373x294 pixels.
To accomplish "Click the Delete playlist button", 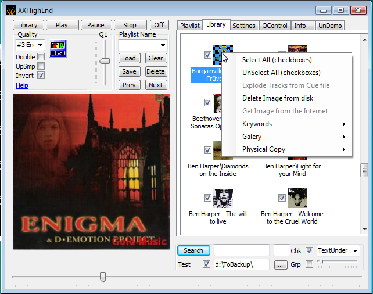I will click(x=156, y=71).
